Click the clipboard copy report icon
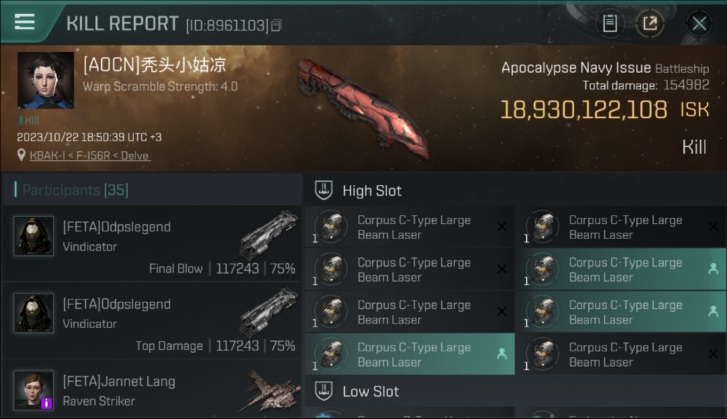The height and width of the screenshot is (419, 727). pos(610,23)
